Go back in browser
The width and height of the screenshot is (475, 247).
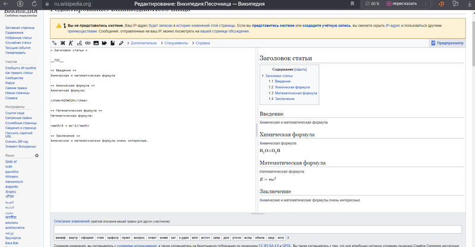point(6,4)
